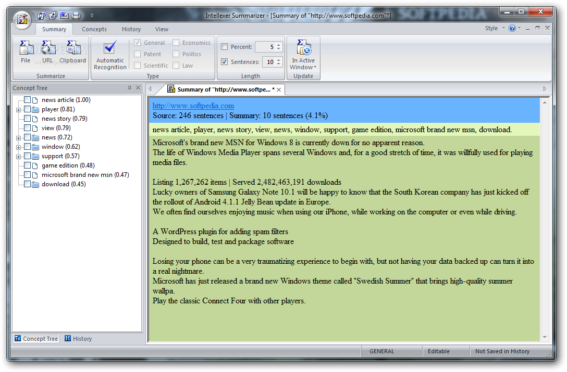The height and width of the screenshot is (372, 567).
Task: Enable the Economics type checkbox
Action: tap(176, 43)
